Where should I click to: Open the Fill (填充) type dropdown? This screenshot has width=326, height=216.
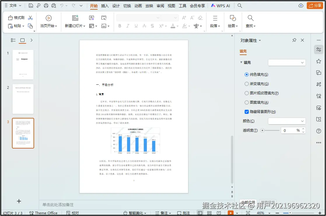pyautogui.click(x=287, y=63)
